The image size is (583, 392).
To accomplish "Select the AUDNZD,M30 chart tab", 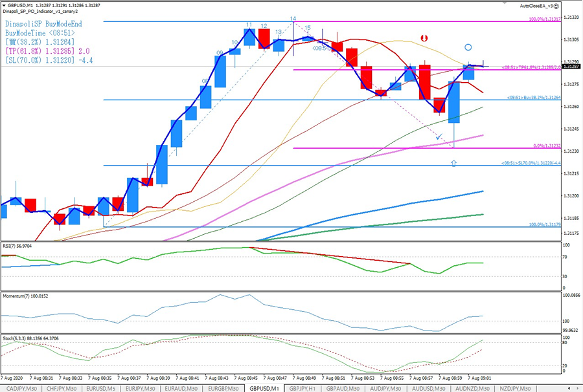I will coord(472,388).
